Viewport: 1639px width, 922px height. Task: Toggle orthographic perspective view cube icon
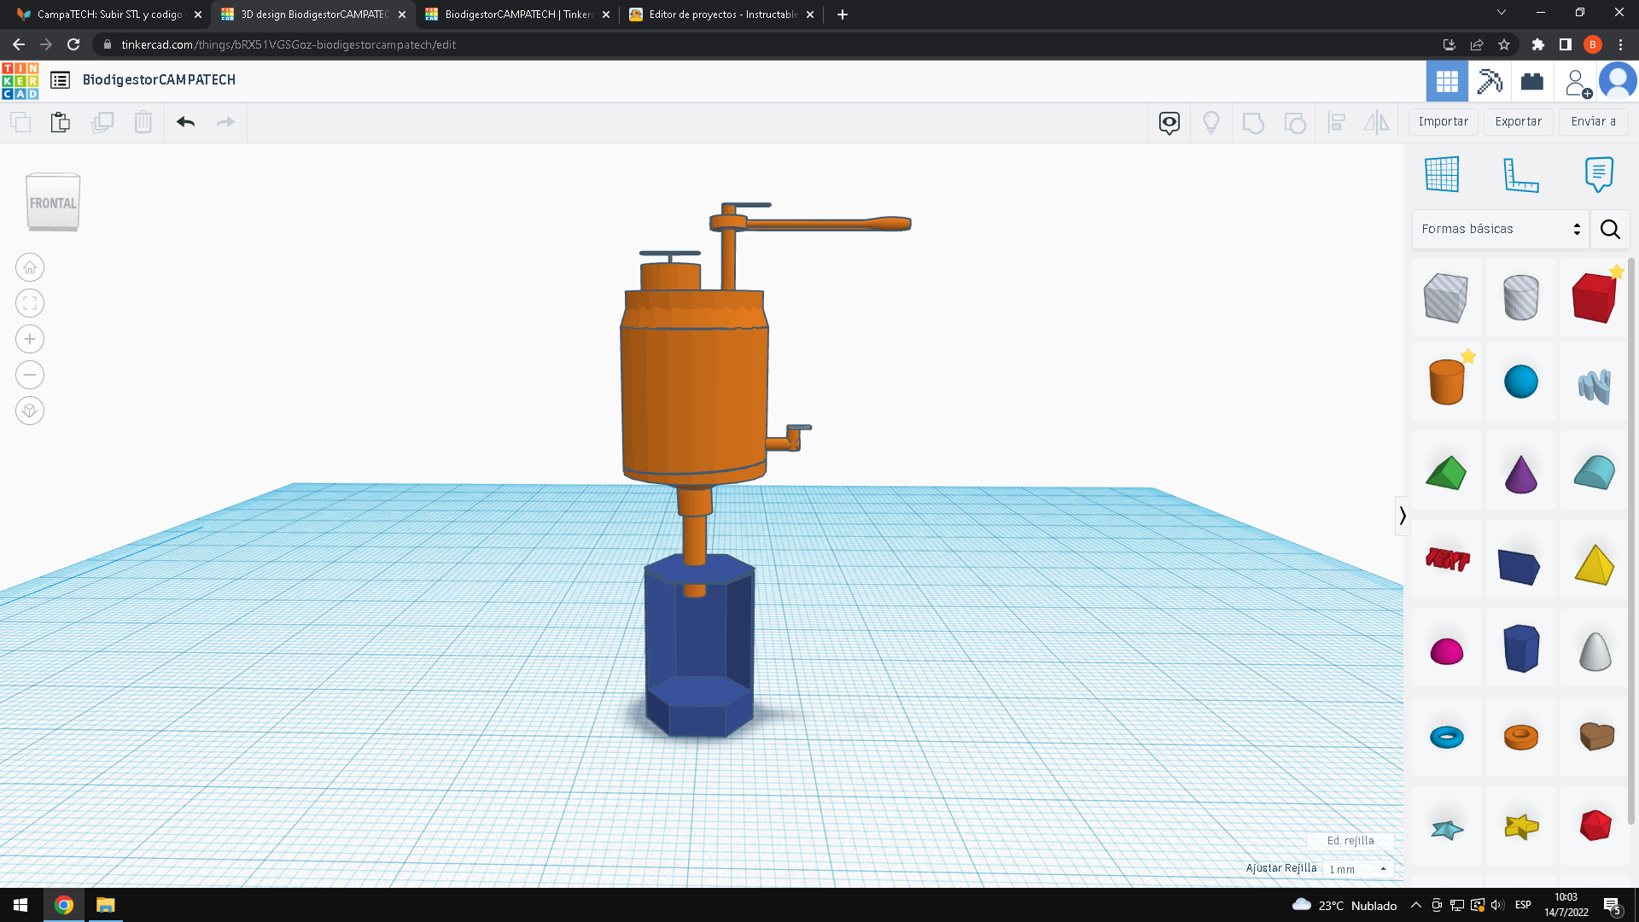[x=30, y=411]
